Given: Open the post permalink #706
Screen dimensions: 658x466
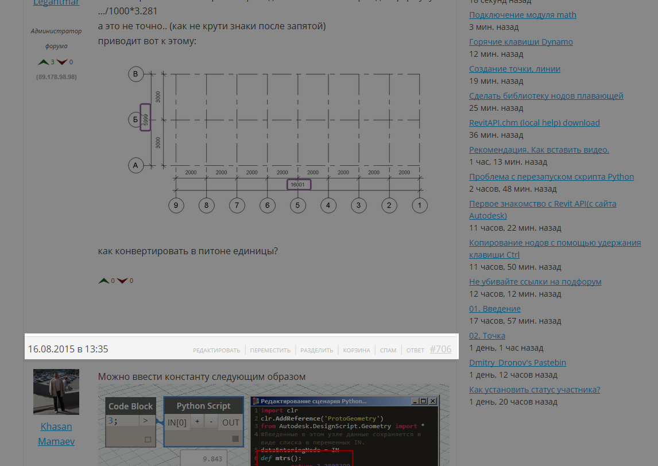Looking at the screenshot, I should 440,349.
